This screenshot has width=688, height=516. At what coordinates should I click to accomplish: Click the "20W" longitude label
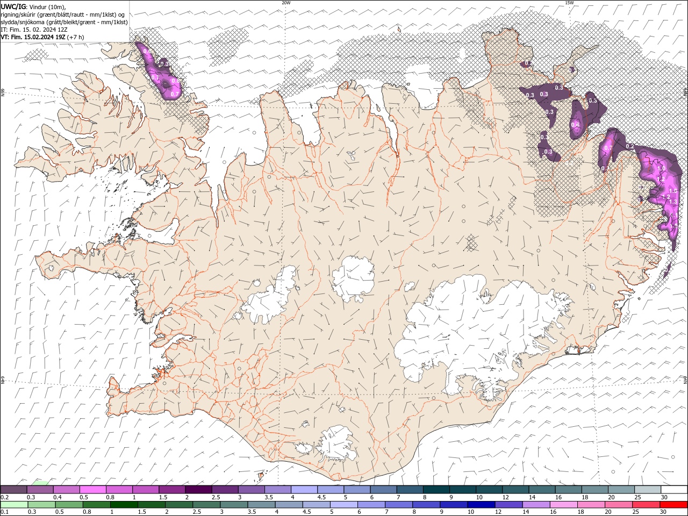(x=286, y=3)
